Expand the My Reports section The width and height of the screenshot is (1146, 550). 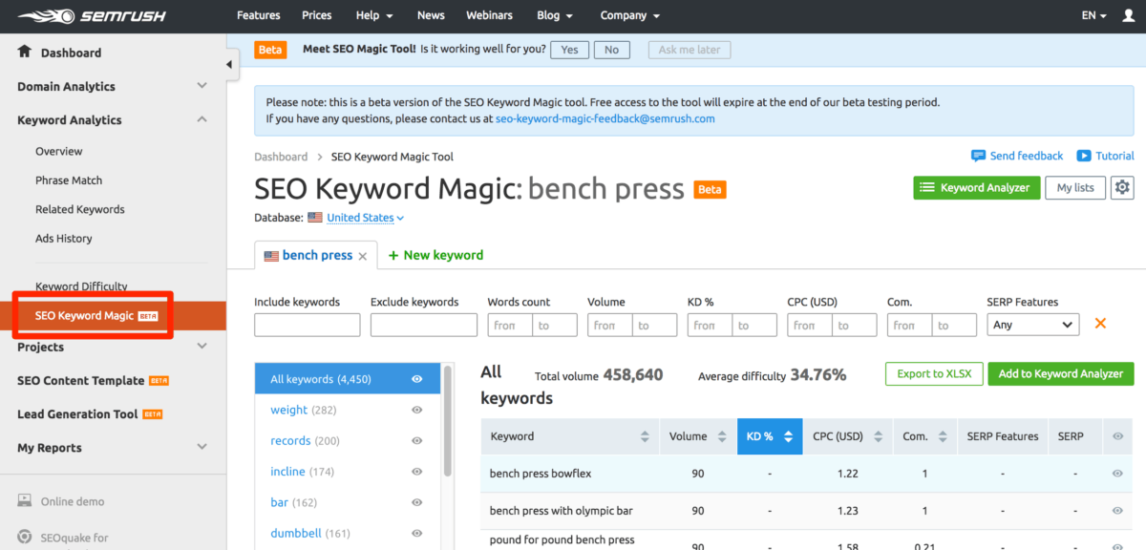click(x=202, y=447)
